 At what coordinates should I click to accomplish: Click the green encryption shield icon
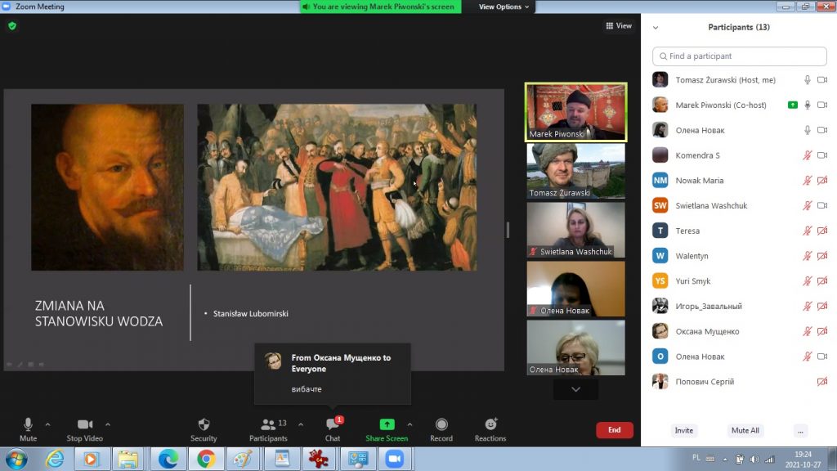pyautogui.click(x=12, y=26)
